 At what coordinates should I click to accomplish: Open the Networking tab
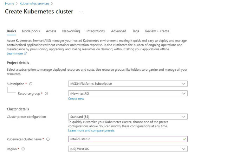coord(71,31)
